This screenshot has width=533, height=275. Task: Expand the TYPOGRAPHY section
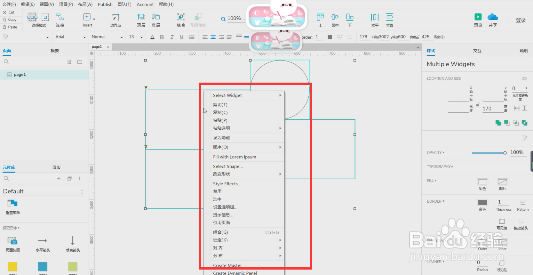coord(440,167)
